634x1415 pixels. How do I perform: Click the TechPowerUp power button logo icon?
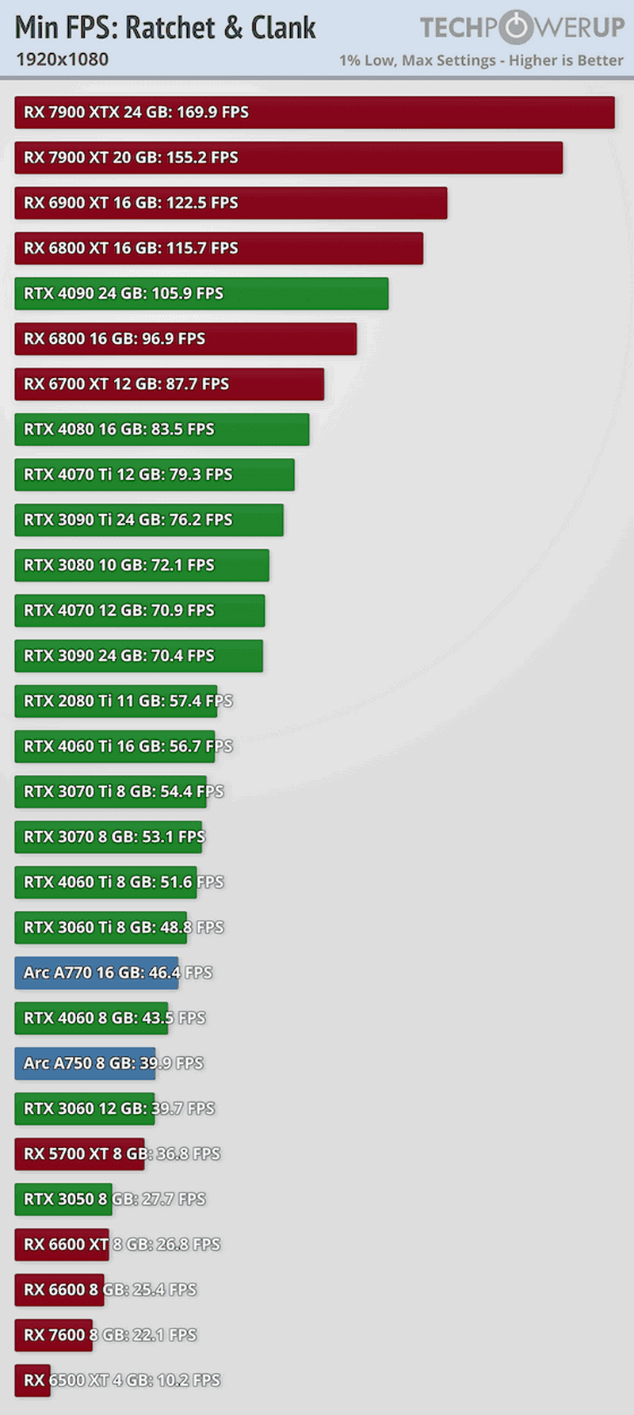click(x=517, y=27)
